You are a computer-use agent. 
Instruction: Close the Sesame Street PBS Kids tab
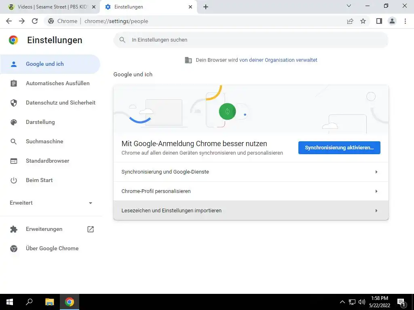[x=94, y=7]
